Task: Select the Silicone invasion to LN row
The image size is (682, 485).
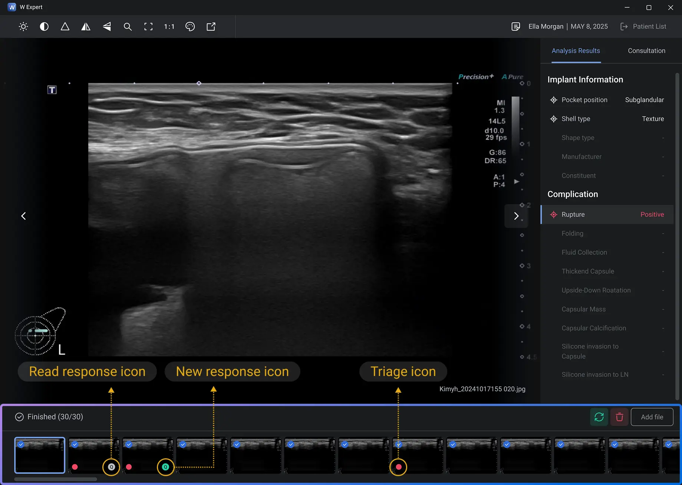Action: 607,375
